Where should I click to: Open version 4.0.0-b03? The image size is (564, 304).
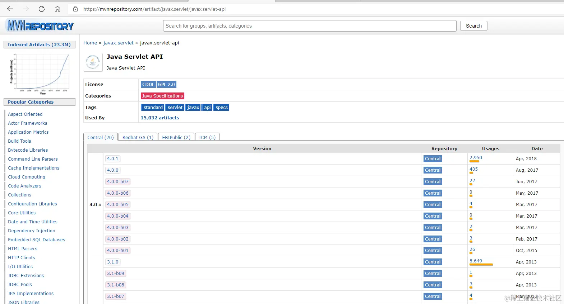coord(117,228)
